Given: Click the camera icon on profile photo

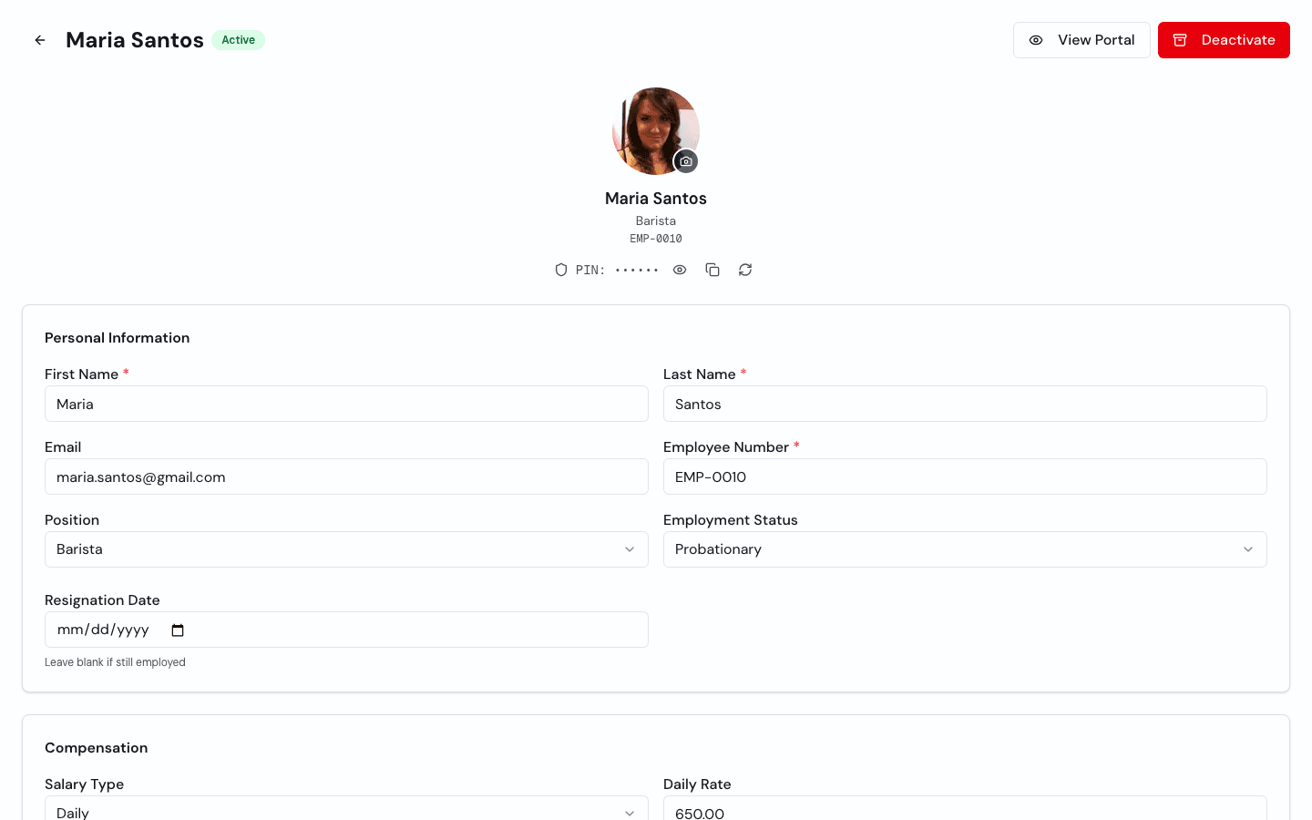Looking at the screenshot, I should click(686, 161).
